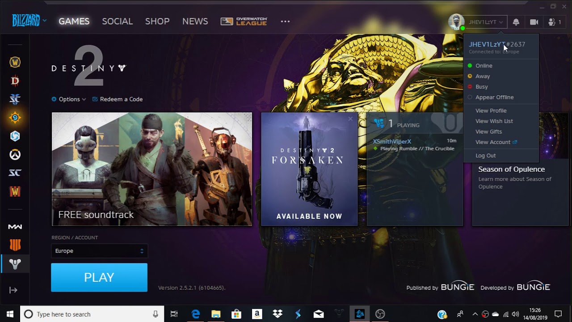This screenshot has width=572, height=322.
Task: Click the Windows taskbar search box
Action: (92, 314)
